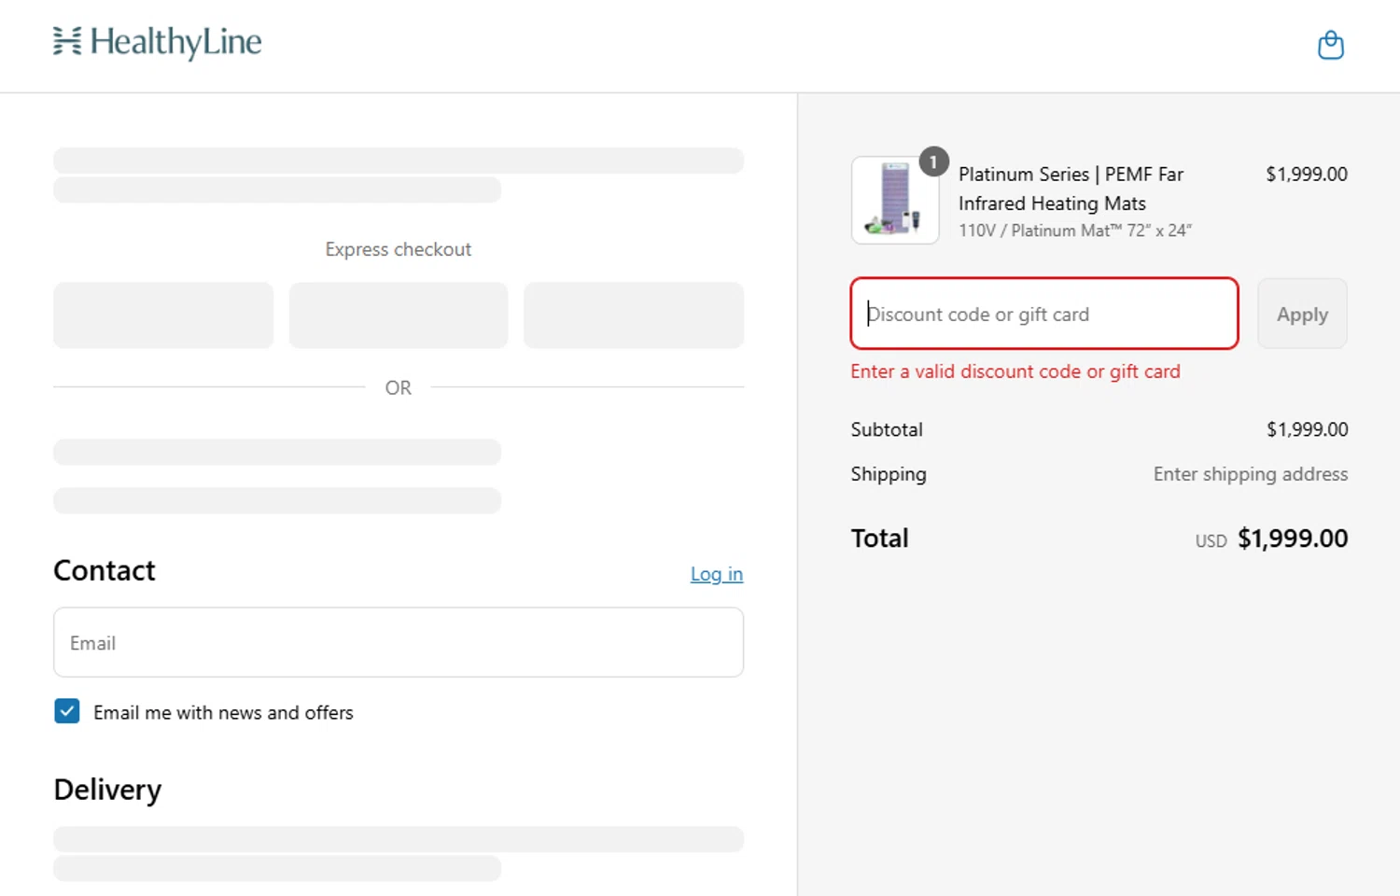Screen dimensions: 1400x896
Task: Click the Shipping label
Action: (889, 474)
